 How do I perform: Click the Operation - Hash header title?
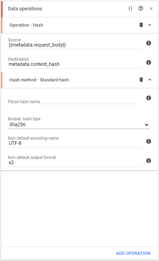coord(26,25)
